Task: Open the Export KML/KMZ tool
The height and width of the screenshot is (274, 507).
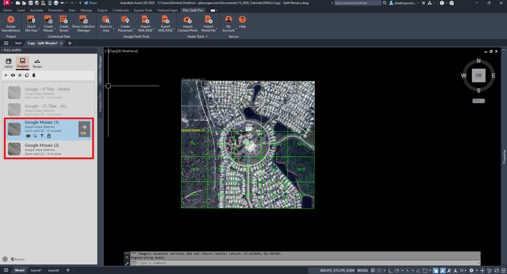Action: [165, 23]
